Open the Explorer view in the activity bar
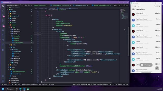This screenshot has width=163, height=91. (3, 6)
